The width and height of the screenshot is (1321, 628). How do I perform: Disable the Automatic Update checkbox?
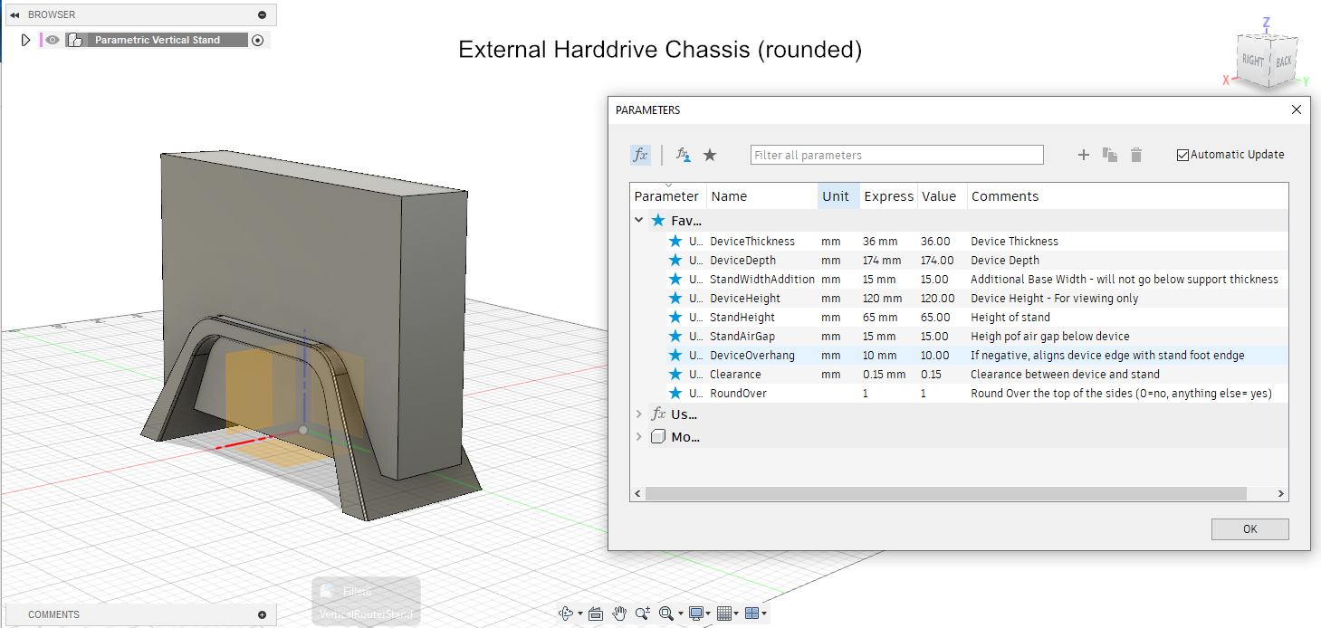pos(1182,154)
